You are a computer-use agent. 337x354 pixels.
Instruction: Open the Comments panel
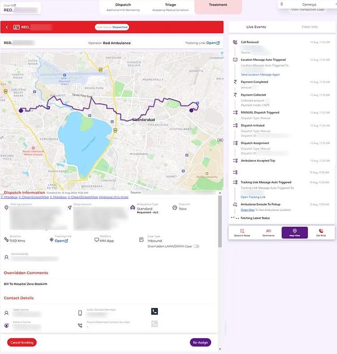click(268, 233)
